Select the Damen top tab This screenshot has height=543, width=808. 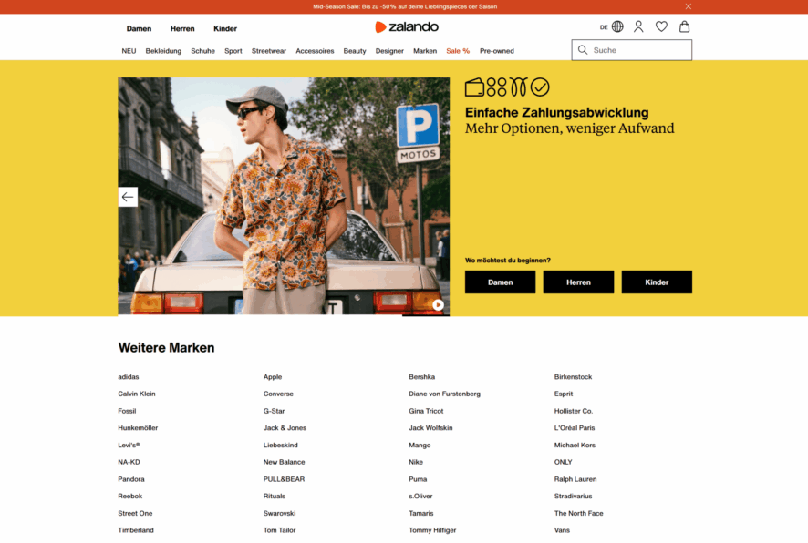[x=140, y=29]
